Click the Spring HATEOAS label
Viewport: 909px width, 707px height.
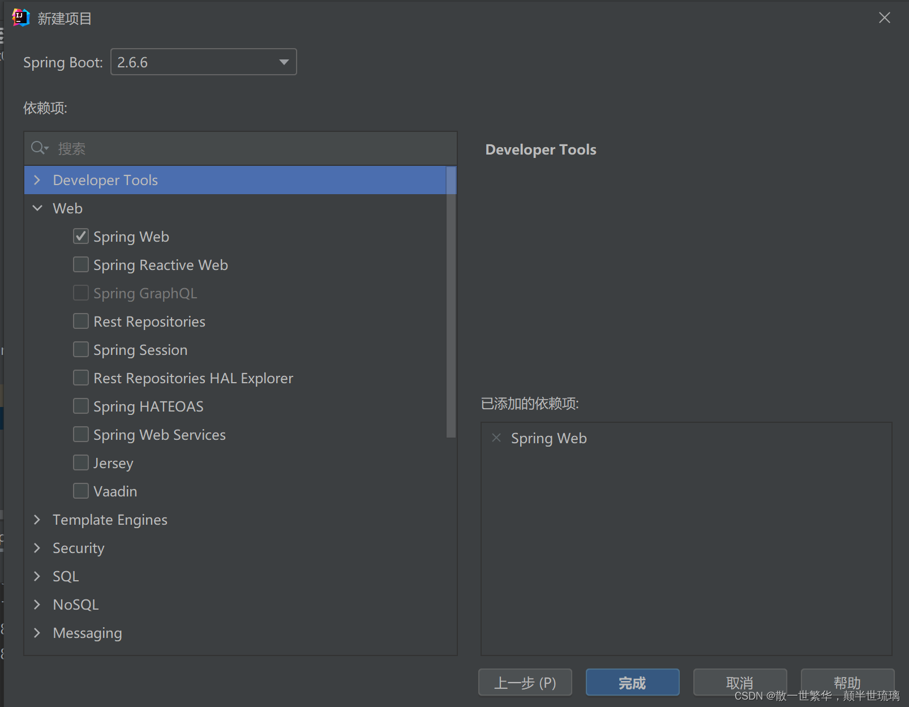pyautogui.click(x=148, y=406)
